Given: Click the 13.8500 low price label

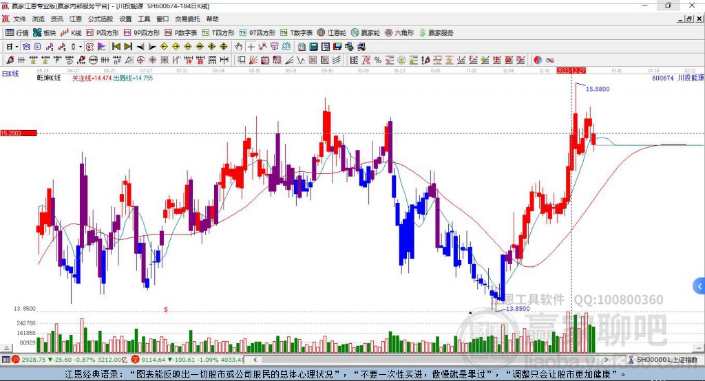Looking at the screenshot, I should pyautogui.click(x=518, y=309).
